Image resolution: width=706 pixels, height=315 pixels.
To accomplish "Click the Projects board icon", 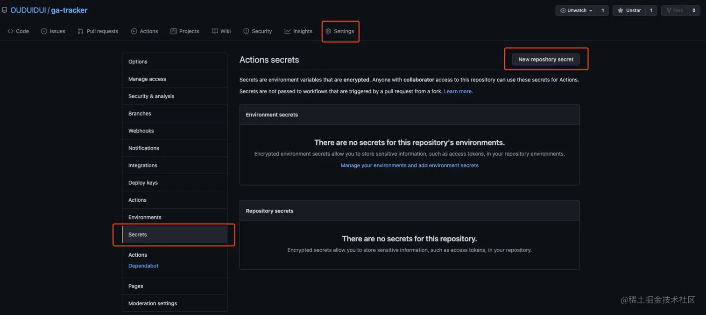I will [173, 31].
